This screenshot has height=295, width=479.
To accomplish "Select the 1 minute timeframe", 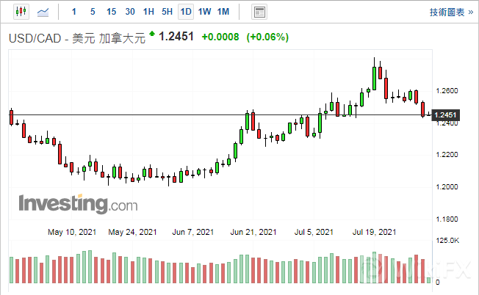I will pos(73,12).
